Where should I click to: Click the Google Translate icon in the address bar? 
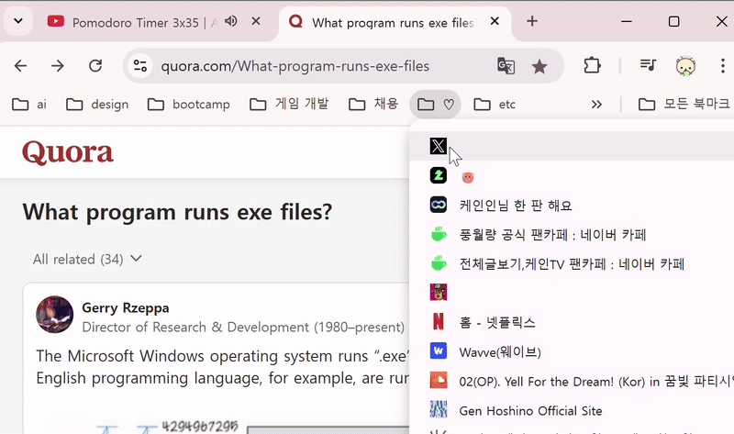point(506,66)
